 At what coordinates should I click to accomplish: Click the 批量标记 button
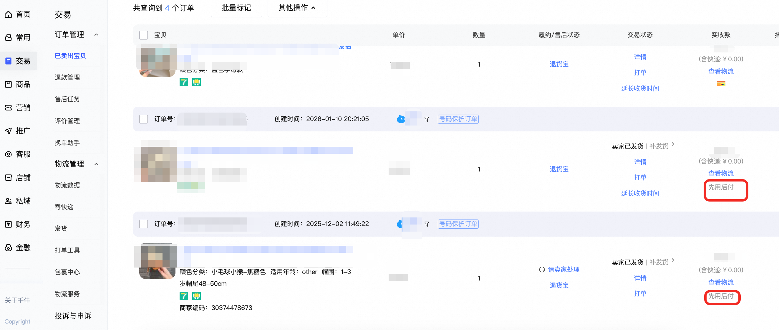[x=236, y=8]
